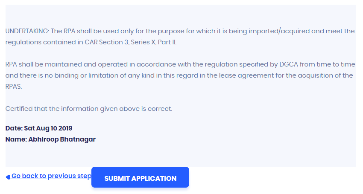Click the date value Sat Aug 10 2019

[48, 128]
